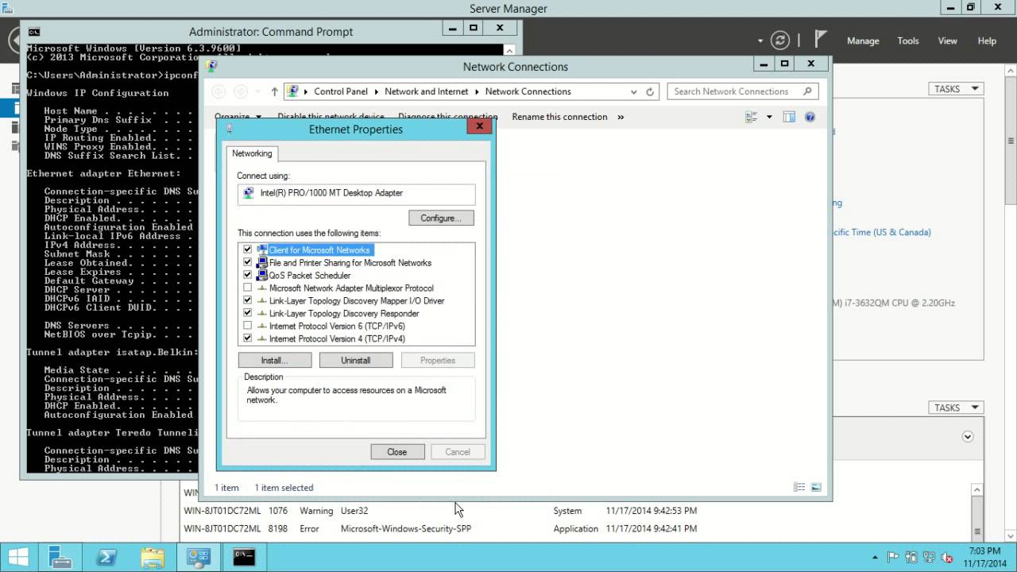Image resolution: width=1017 pixels, height=572 pixels.
Task: Switch to Control Panel taskbar icon
Action: tap(198, 557)
